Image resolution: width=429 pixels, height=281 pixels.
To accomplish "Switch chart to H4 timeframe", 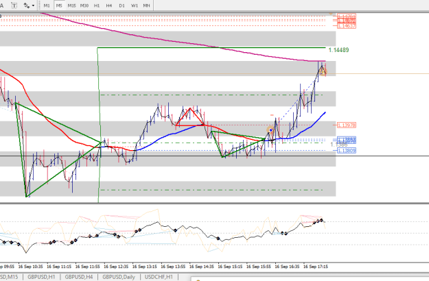I will point(109,5).
